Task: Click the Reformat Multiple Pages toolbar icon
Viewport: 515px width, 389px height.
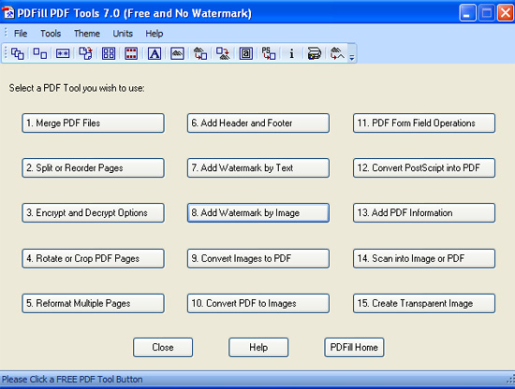Action: [109, 53]
